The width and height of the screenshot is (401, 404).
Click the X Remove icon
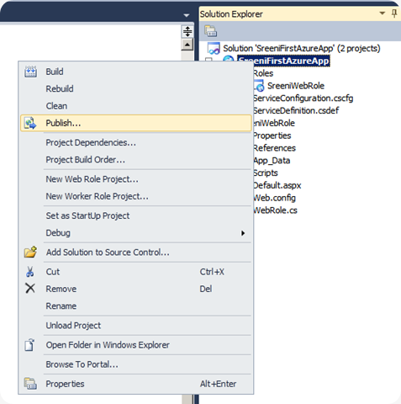coord(30,289)
